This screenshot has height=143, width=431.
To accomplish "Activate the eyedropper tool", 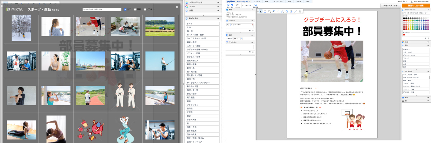I will pos(295,11).
